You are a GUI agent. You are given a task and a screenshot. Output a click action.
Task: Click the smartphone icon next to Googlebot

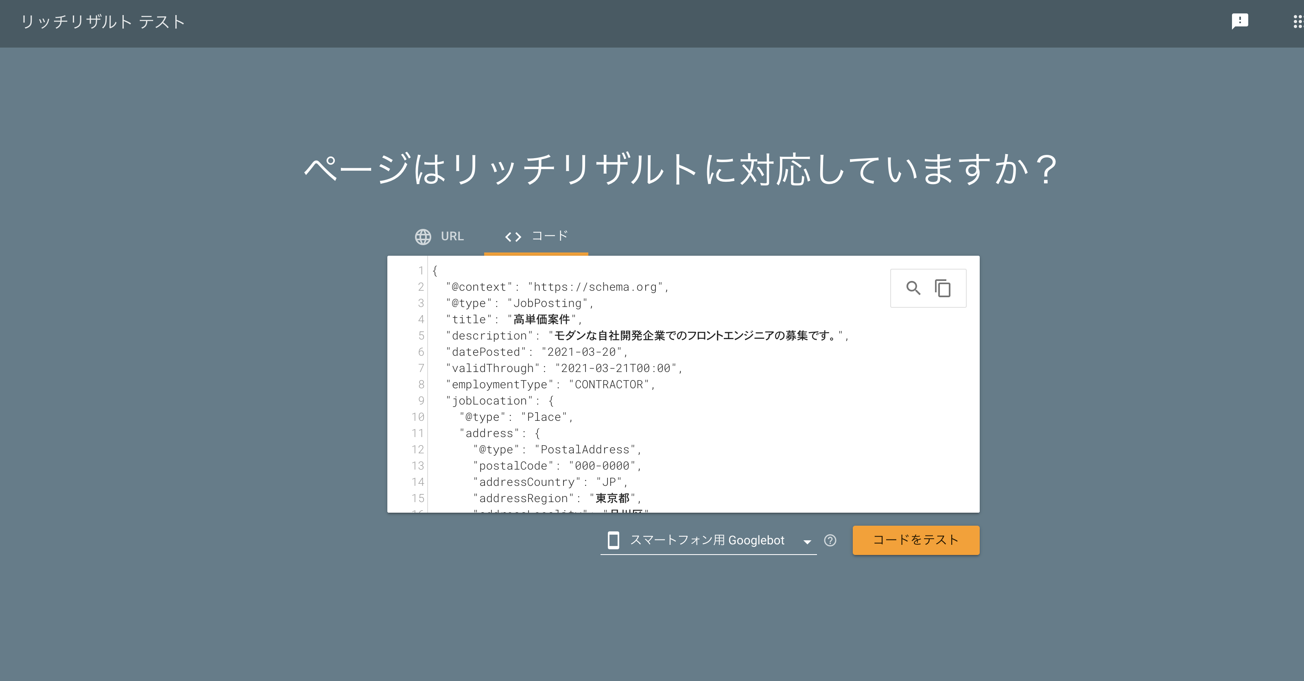[x=614, y=540]
